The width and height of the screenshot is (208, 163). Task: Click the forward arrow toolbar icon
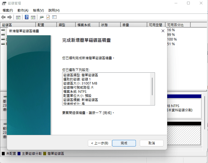click(x=10, y=17)
